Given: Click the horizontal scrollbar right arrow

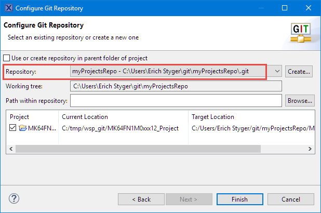Looking at the screenshot, I should [x=311, y=149].
